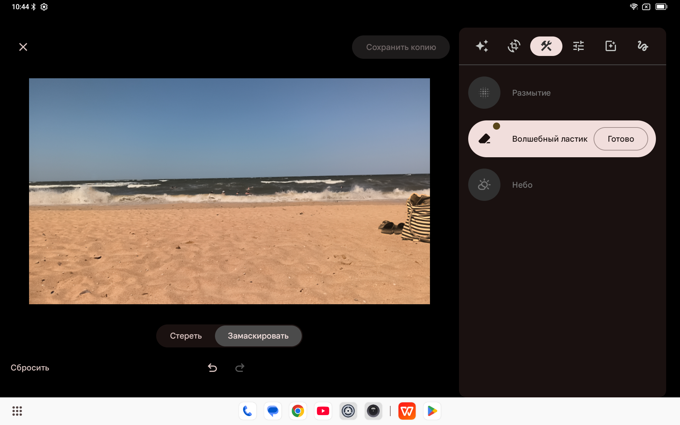
Task: Open the app drawer grid icon
Action: (17, 411)
